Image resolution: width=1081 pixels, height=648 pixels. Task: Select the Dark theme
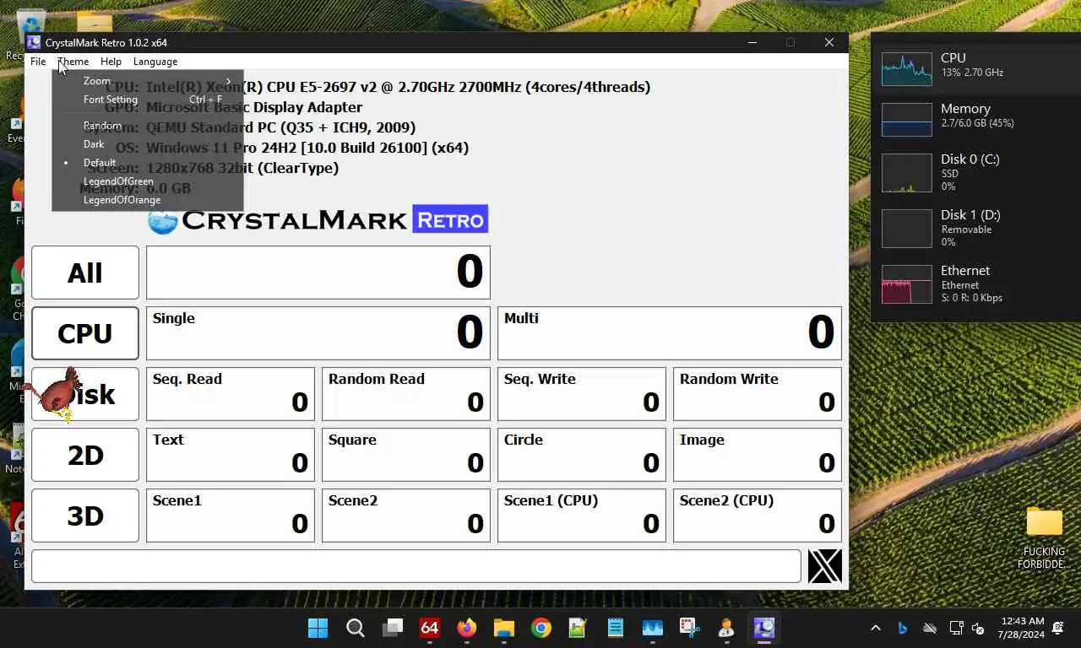pos(148,144)
